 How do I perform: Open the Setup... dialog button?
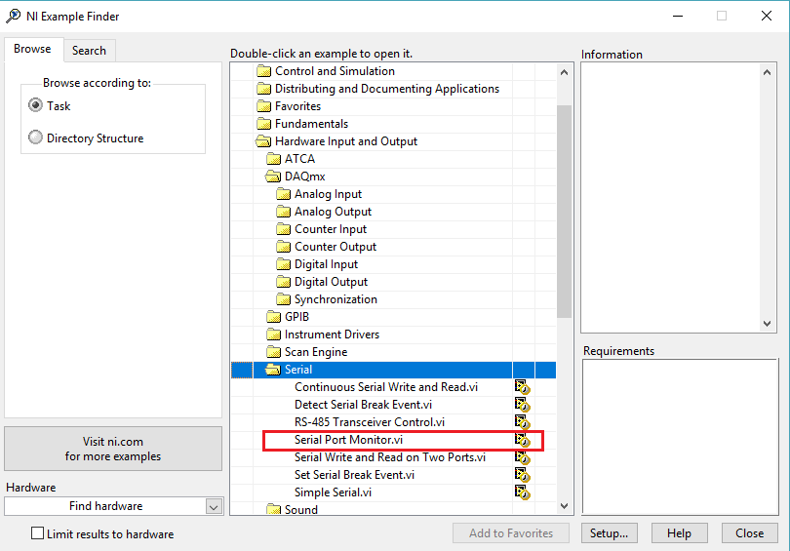[x=610, y=532]
